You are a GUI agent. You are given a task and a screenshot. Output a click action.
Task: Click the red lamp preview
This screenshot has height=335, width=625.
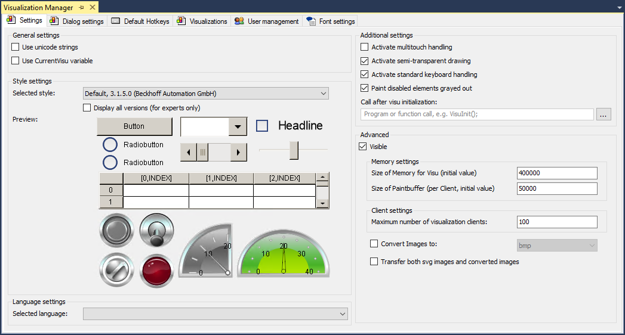point(156,271)
